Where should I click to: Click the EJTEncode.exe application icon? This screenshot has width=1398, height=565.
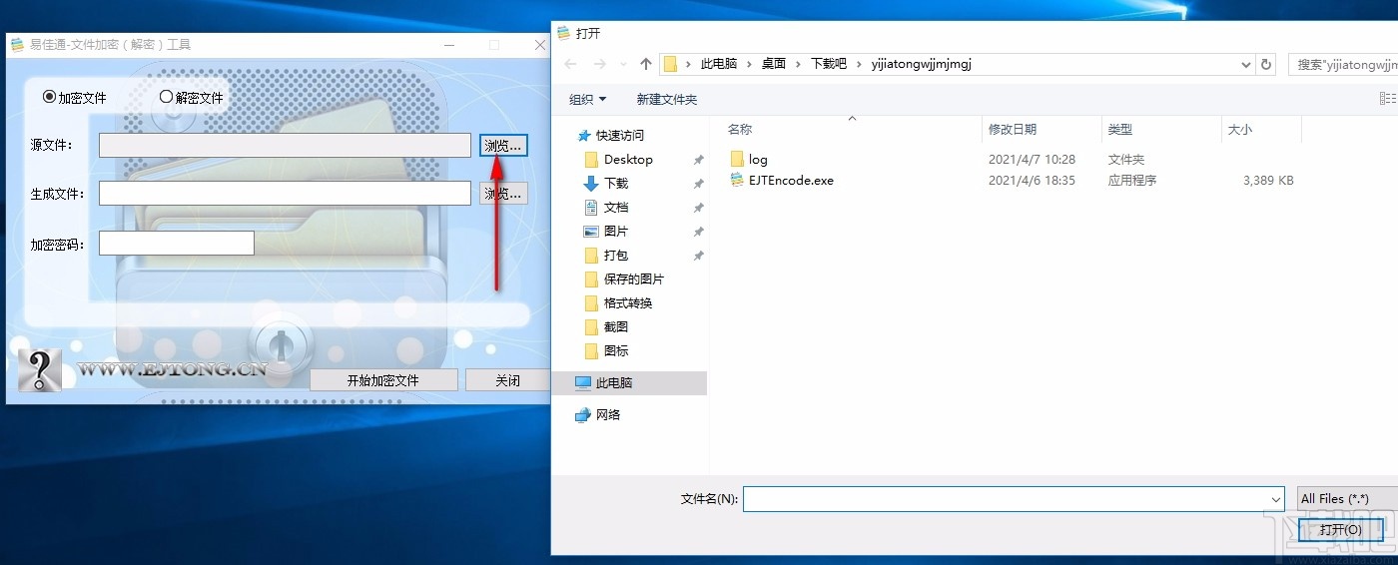(x=738, y=181)
